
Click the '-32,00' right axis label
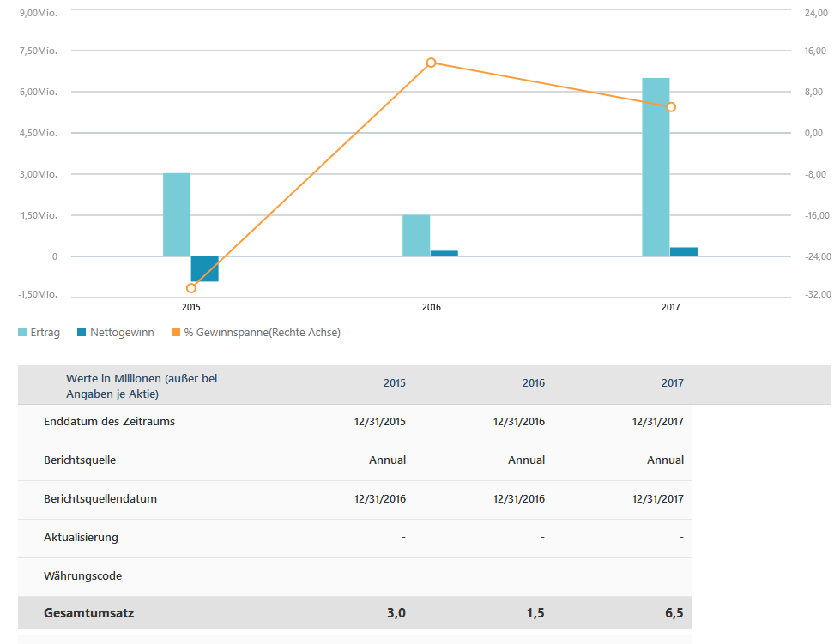click(818, 294)
